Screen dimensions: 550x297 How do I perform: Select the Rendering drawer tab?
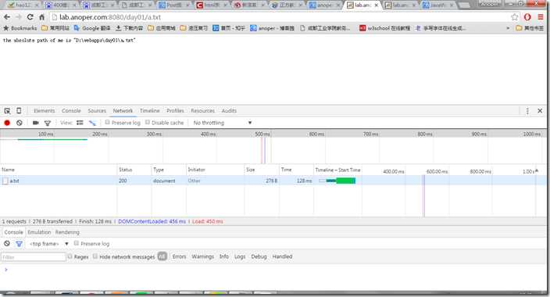67,232
